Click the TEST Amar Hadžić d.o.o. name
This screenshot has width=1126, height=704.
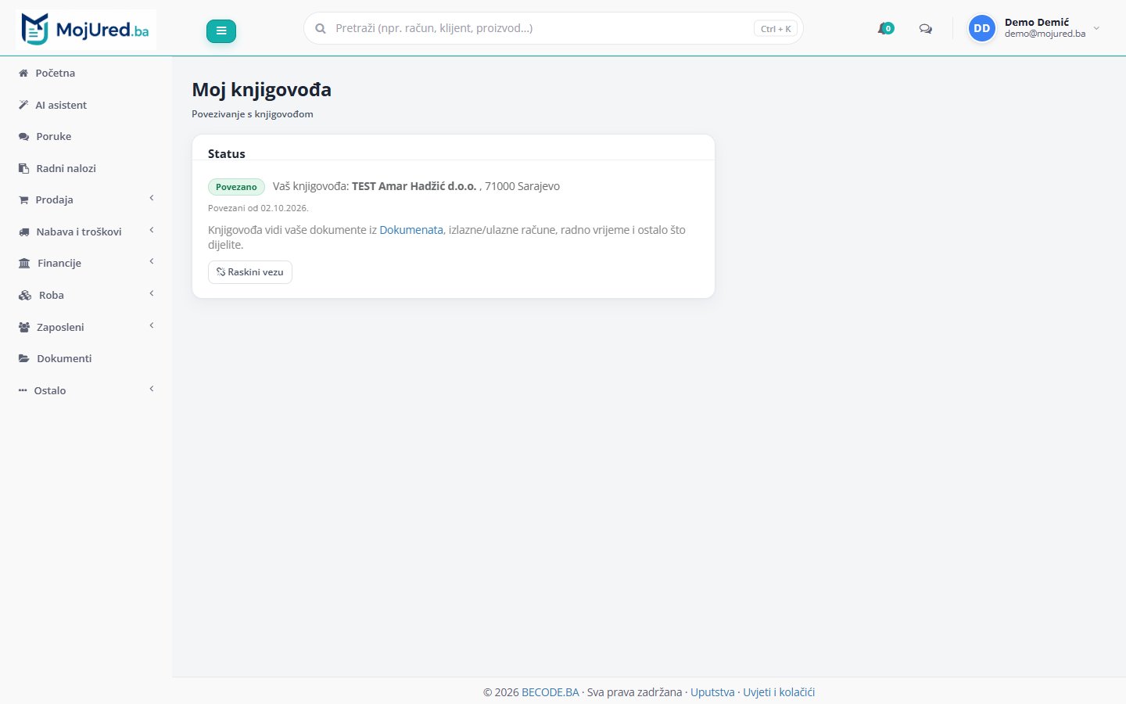(x=414, y=186)
